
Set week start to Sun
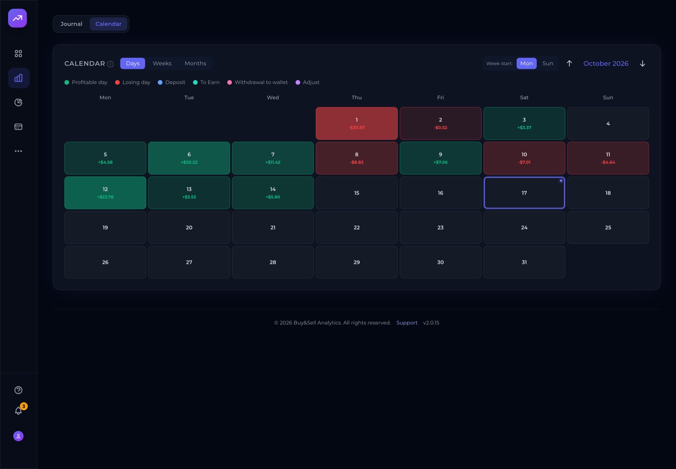pyautogui.click(x=548, y=63)
